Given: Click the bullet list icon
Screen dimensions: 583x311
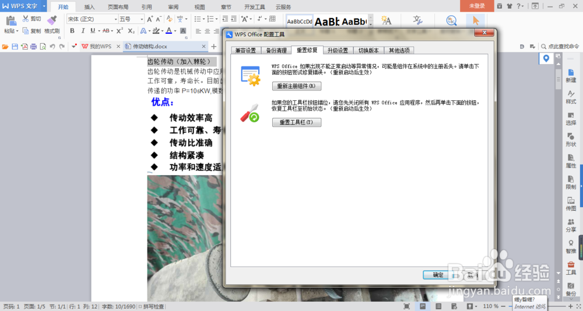Looking at the screenshot, I should [x=198, y=19].
